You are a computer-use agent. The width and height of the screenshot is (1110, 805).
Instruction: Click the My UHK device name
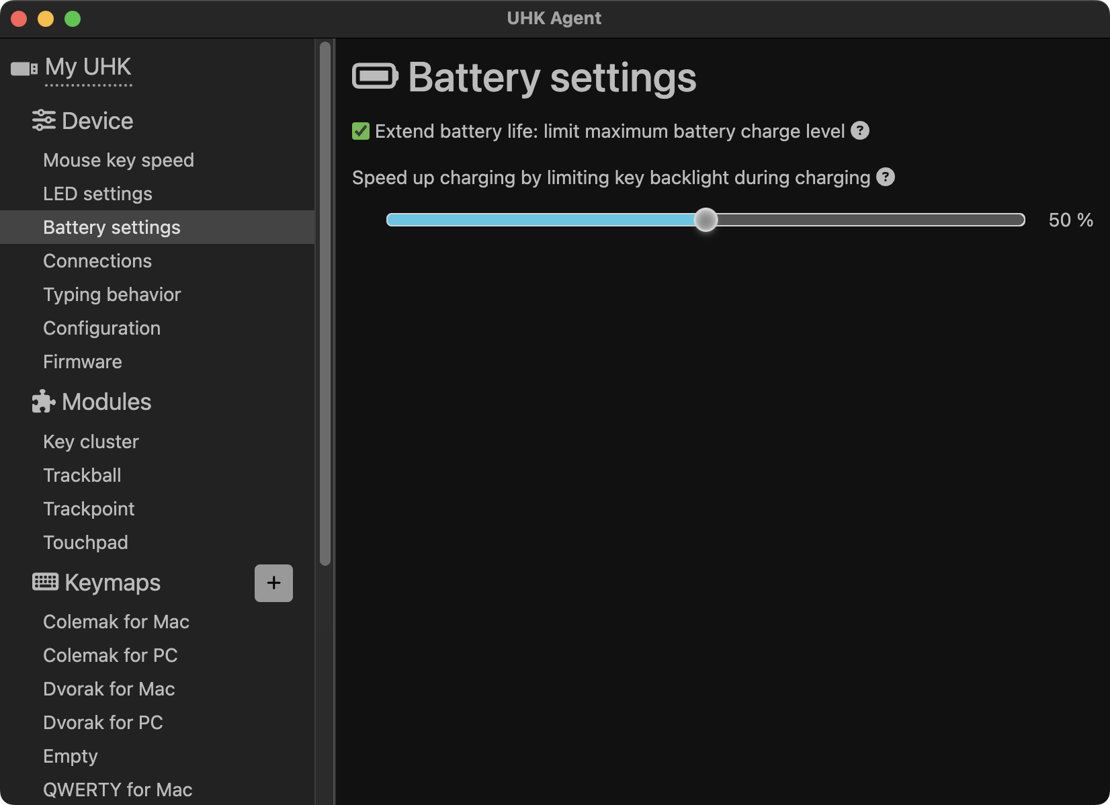tap(88, 67)
